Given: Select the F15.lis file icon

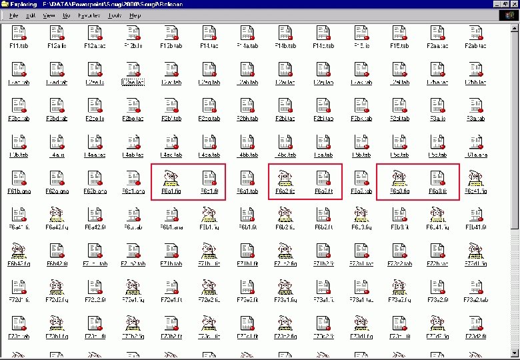Looking at the screenshot, I should pos(361,33).
